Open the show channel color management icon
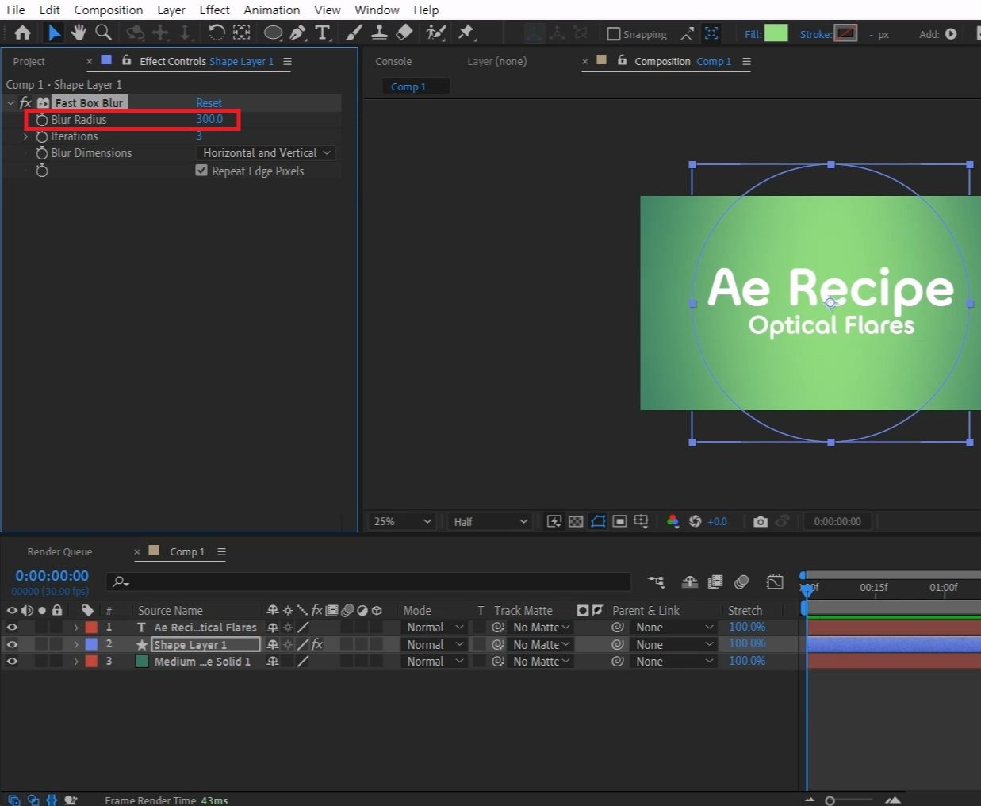The width and height of the screenshot is (981, 806). tap(673, 521)
